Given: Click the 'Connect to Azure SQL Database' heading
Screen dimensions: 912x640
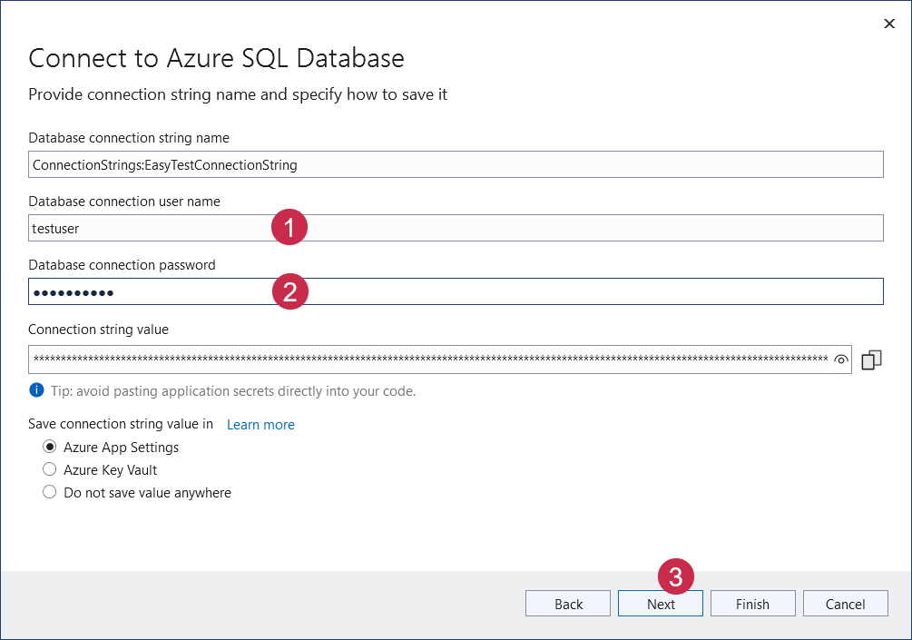Looking at the screenshot, I should 216,58.
